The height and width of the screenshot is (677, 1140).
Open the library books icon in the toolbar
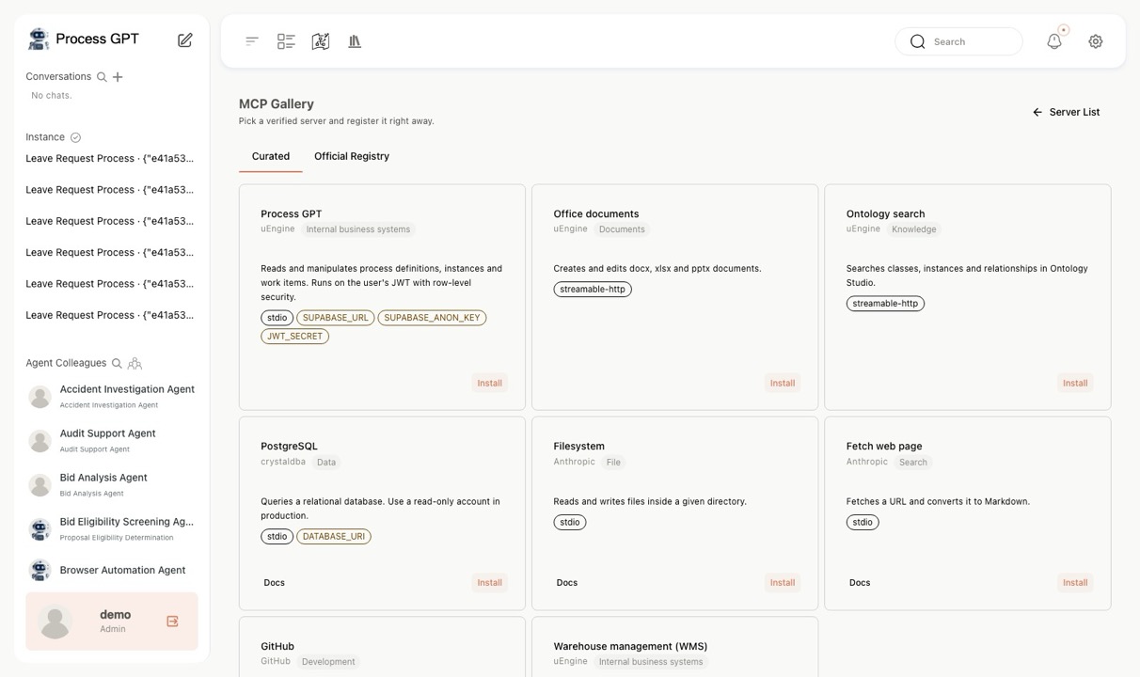click(x=355, y=41)
